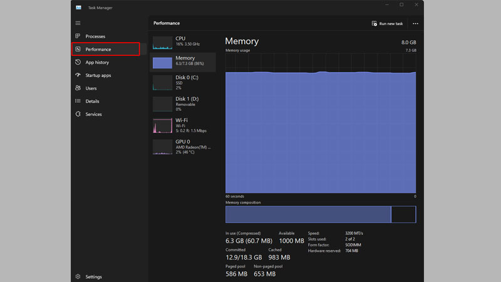
Task: Select the Performance sidebar icon
Action: [78, 50]
